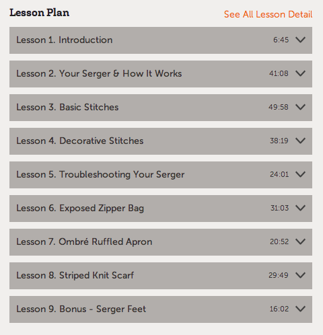The height and width of the screenshot is (335, 323).
Task: Open Lesson 3. Basic Stitches row
Action: pyautogui.click(x=161, y=108)
